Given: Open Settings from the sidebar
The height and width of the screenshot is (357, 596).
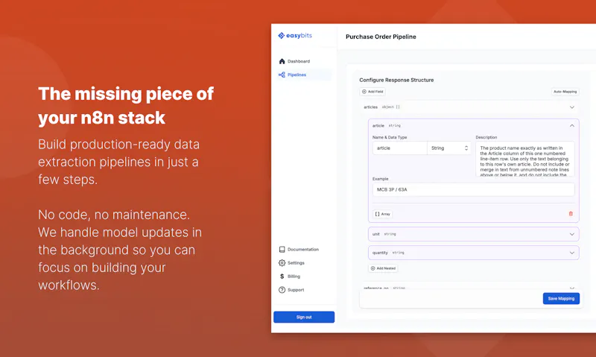Looking at the screenshot, I should (291, 262).
